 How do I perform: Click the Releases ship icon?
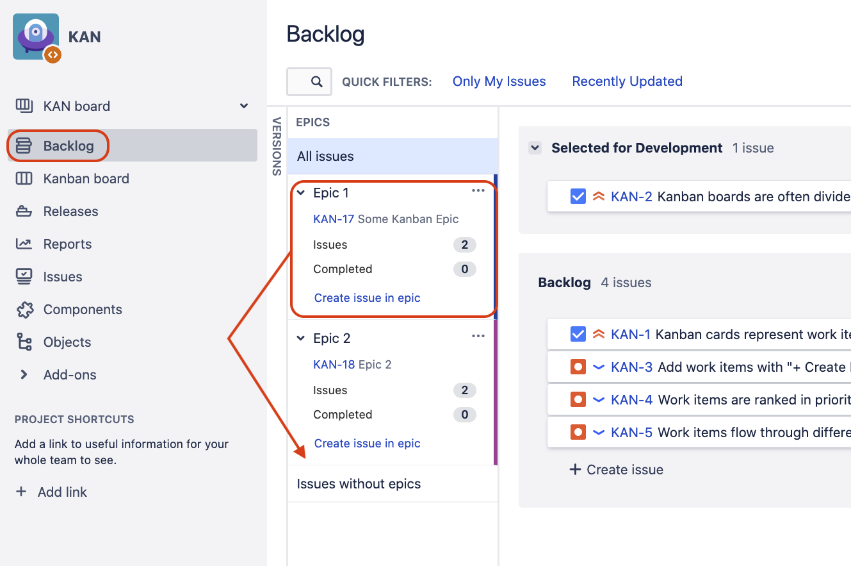(24, 212)
